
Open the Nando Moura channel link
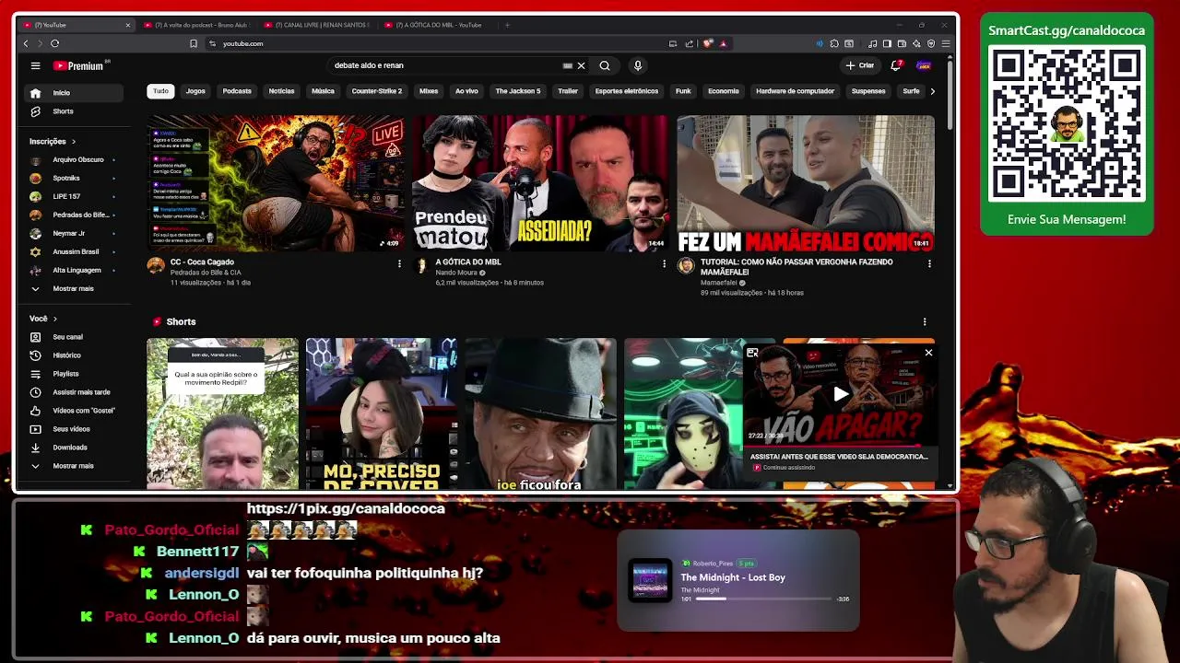click(457, 273)
